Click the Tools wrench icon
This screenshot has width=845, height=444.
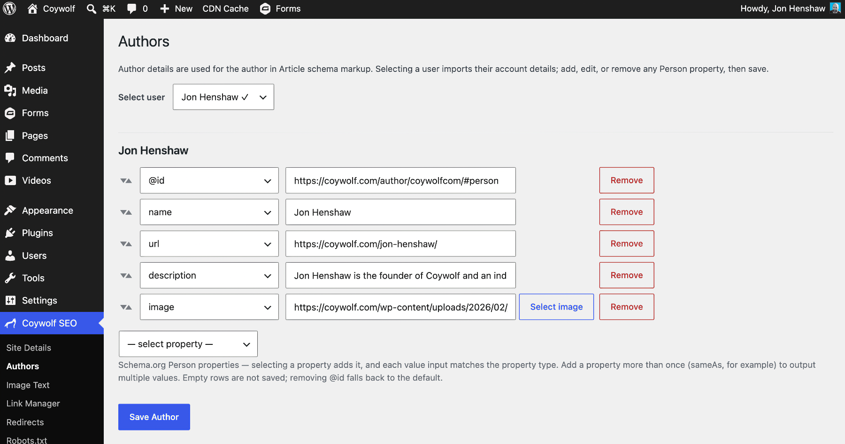pyautogui.click(x=10, y=278)
